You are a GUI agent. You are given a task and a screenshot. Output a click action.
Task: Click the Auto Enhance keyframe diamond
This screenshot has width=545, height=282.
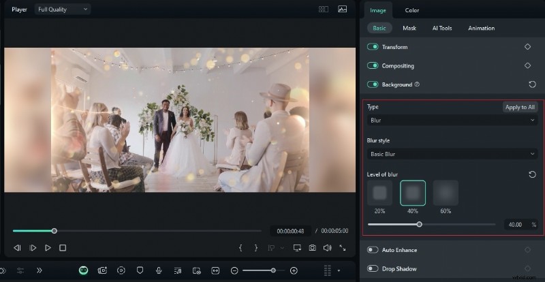[527, 250]
